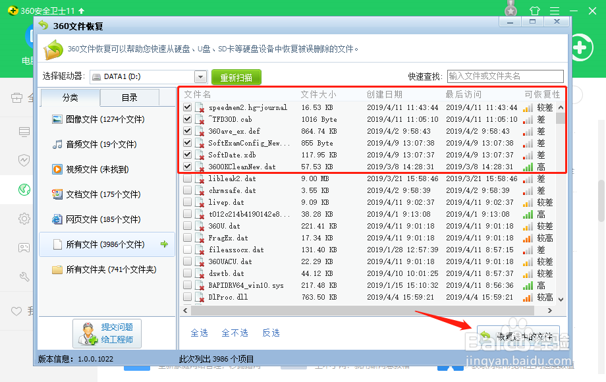Click the audio files music note icon
This screenshot has width=606, height=382.
pos(57,144)
